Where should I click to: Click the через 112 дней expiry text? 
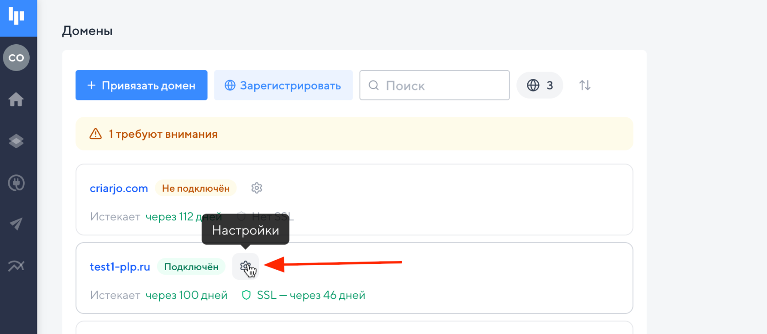[184, 217]
